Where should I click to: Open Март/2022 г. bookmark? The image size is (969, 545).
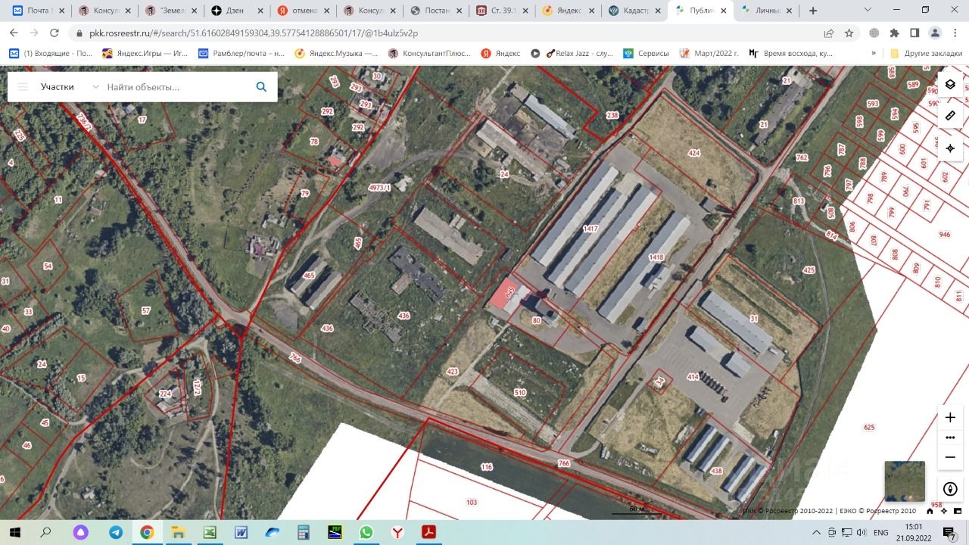point(709,54)
